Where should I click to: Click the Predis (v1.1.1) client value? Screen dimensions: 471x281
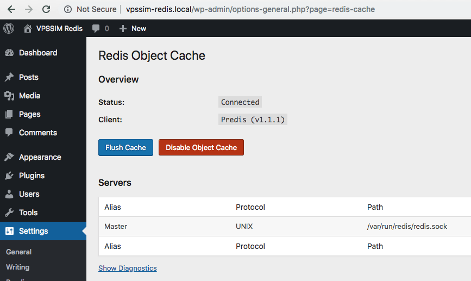click(253, 120)
